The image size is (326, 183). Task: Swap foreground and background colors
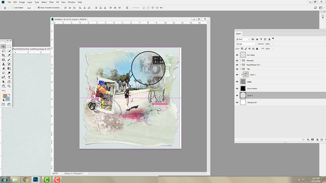[9, 95]
